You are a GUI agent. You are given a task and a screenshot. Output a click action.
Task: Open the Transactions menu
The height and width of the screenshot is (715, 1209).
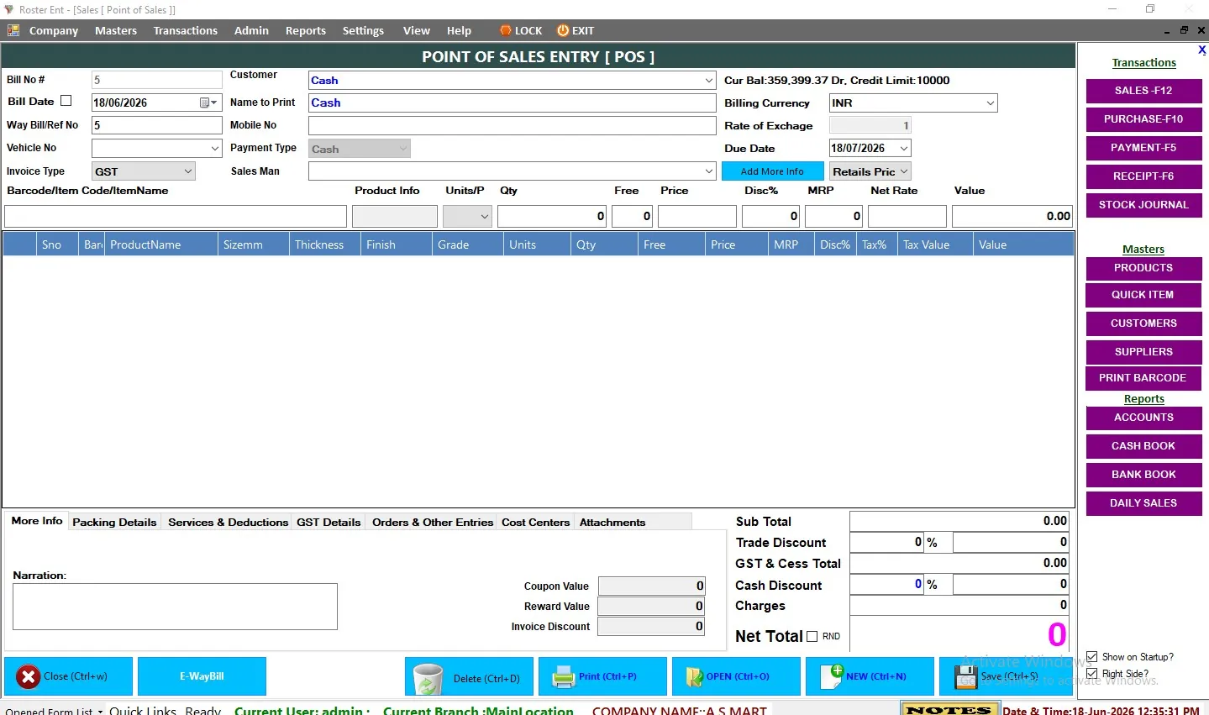tap(185, 30)
